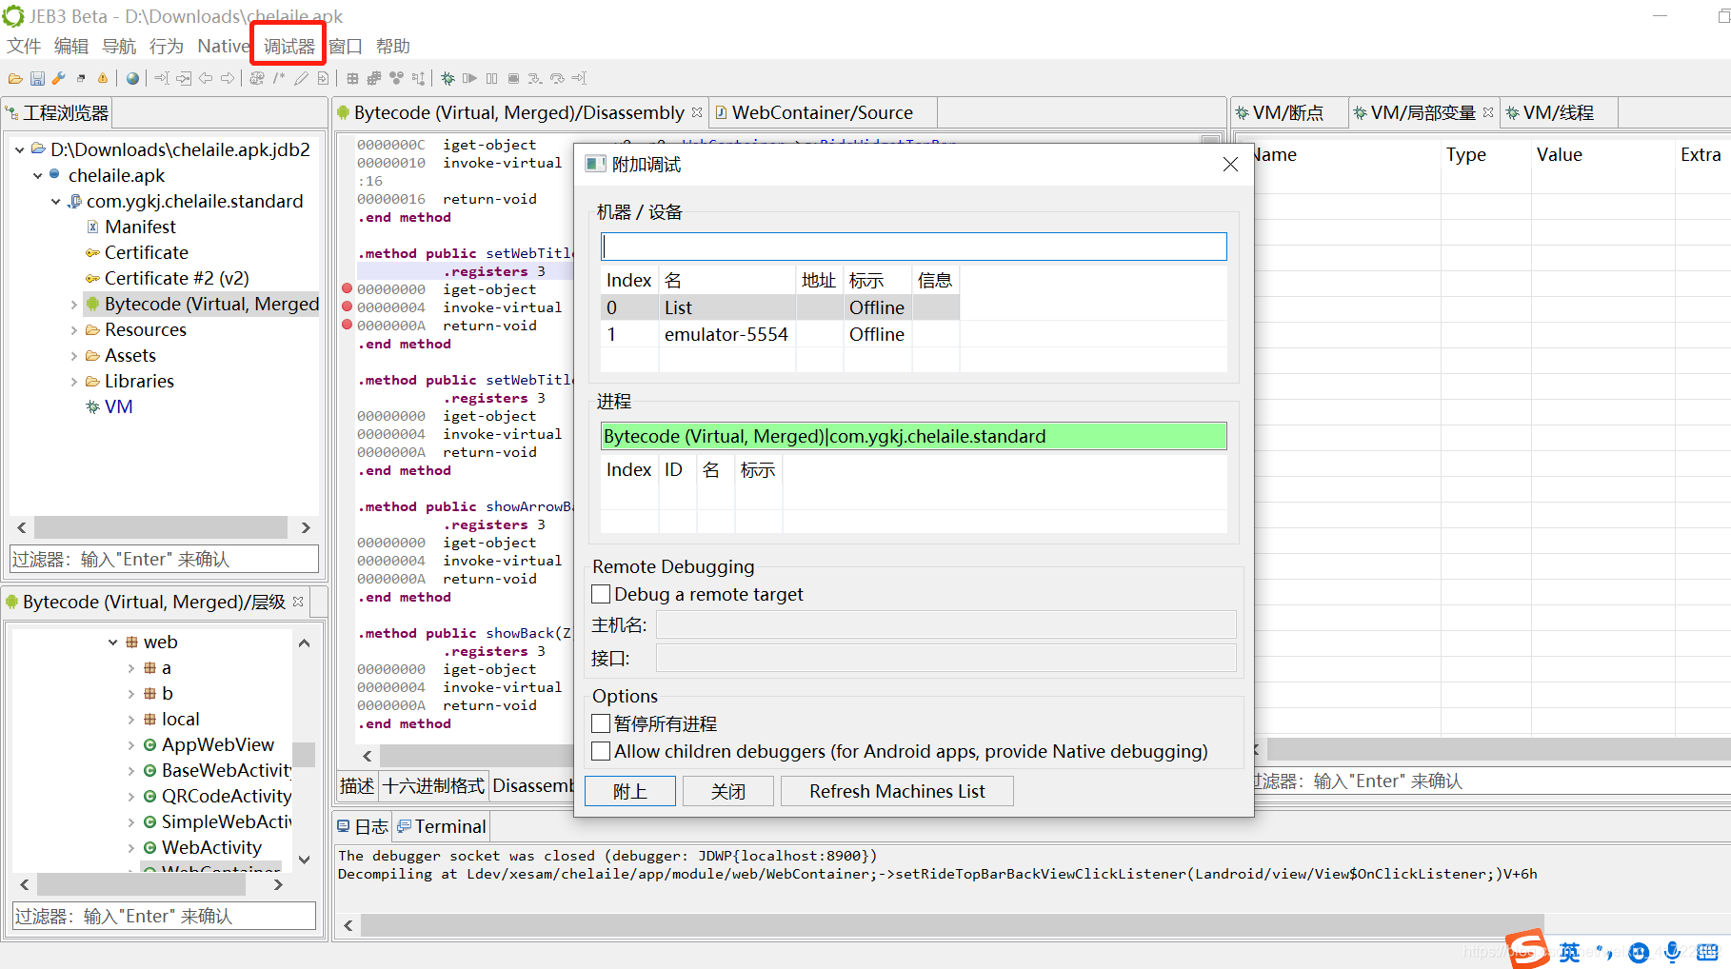
Task: Click the wrench toolbar icon
Action: coord(58,78)
